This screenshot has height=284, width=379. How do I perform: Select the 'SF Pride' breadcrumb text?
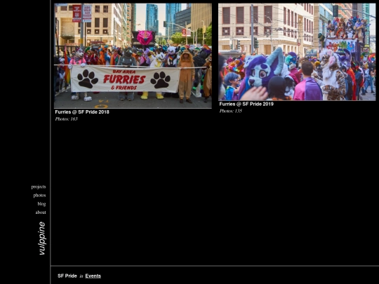[x=67, y=276]
